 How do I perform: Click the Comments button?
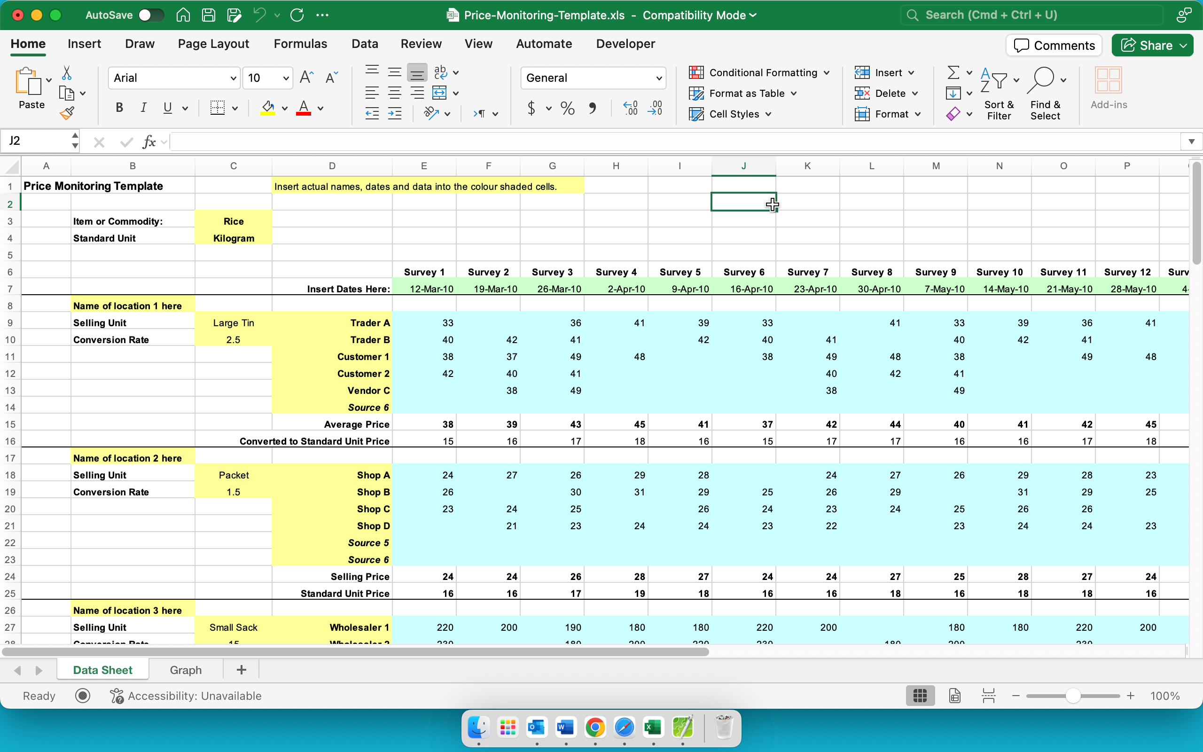click(x=1055, y=45)
